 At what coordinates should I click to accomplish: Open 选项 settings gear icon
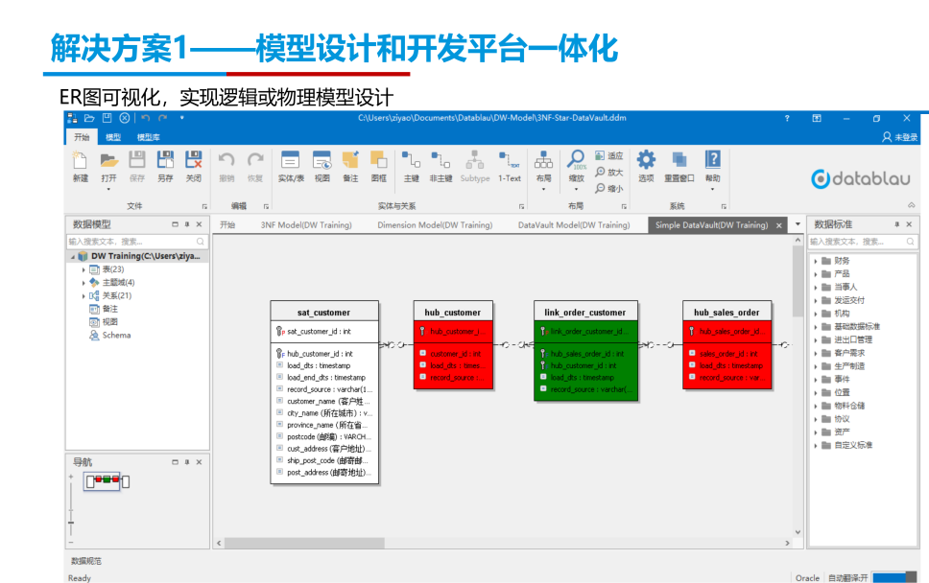point(646,161)
